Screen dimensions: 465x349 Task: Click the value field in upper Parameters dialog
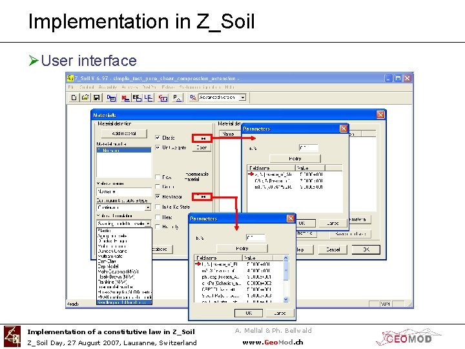click(x=309, y=147)
